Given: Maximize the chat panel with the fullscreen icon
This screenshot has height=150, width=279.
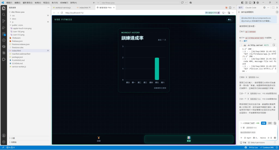Looking at the screenshot, I should (x=273, y=8).
